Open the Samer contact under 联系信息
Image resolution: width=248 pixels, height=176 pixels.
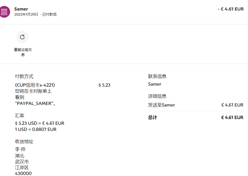(154, 84)
